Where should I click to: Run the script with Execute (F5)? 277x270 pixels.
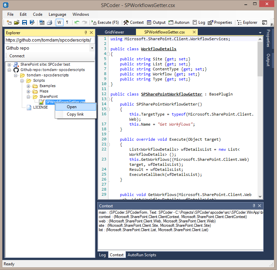click(105, 22)
